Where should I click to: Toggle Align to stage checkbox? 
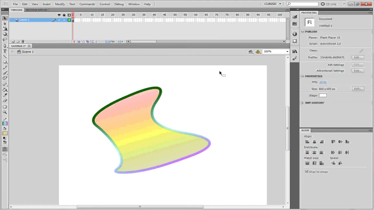pos(307,172)
